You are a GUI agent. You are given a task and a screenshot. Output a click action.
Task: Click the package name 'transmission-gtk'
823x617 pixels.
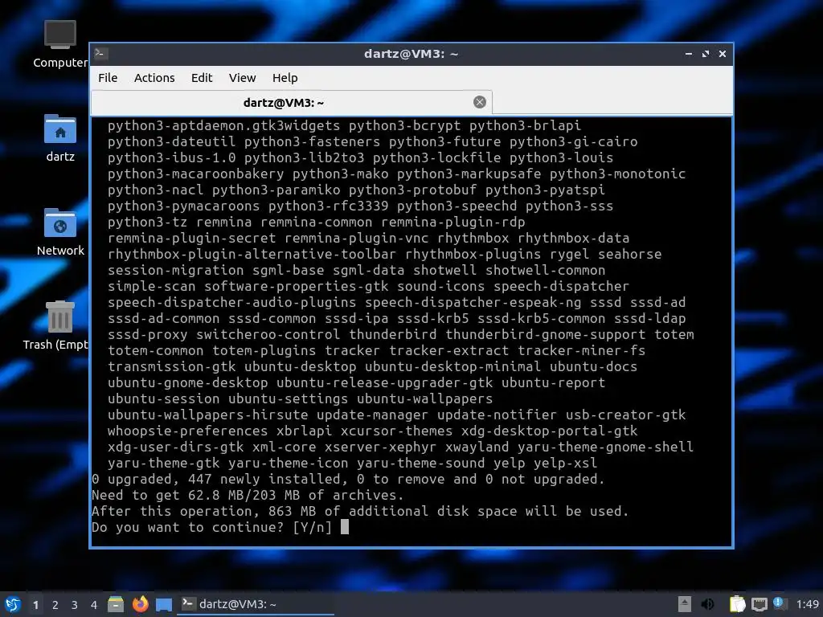tap(172, 366)
